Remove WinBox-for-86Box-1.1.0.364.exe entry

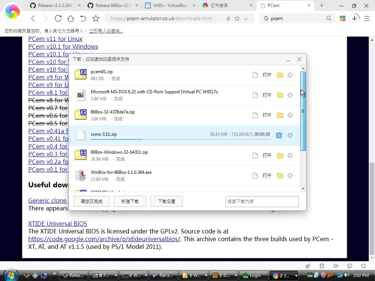(290, 176)
